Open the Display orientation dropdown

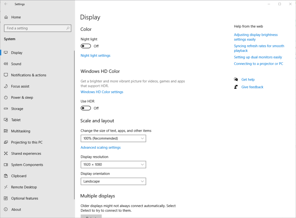[113, 181]
